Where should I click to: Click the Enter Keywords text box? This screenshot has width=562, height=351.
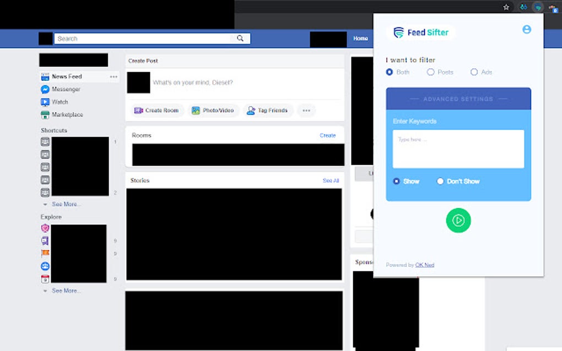[x=458, y=149]
